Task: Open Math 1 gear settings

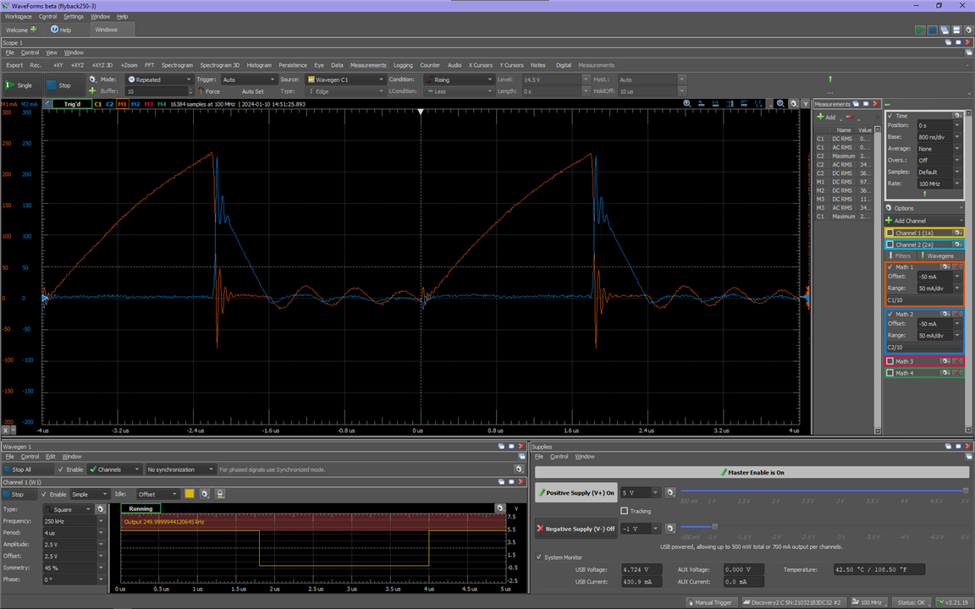Action: pos(945,266)
